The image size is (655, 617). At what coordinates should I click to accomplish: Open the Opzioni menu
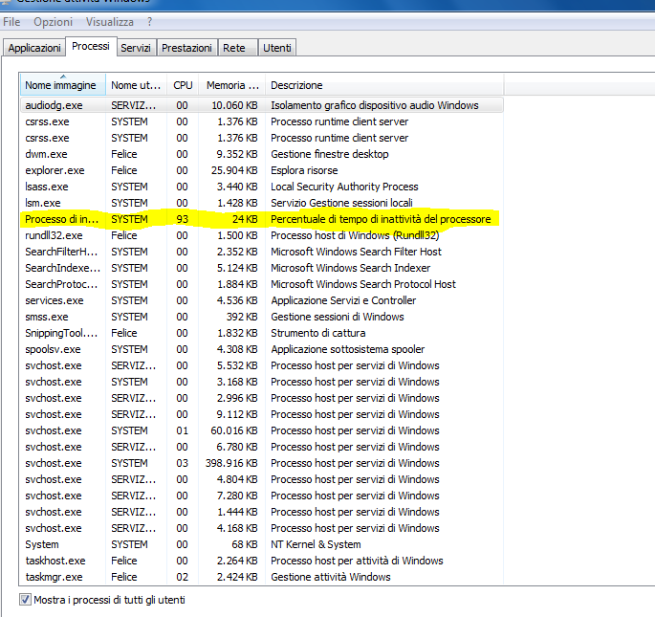click(53, 22)
